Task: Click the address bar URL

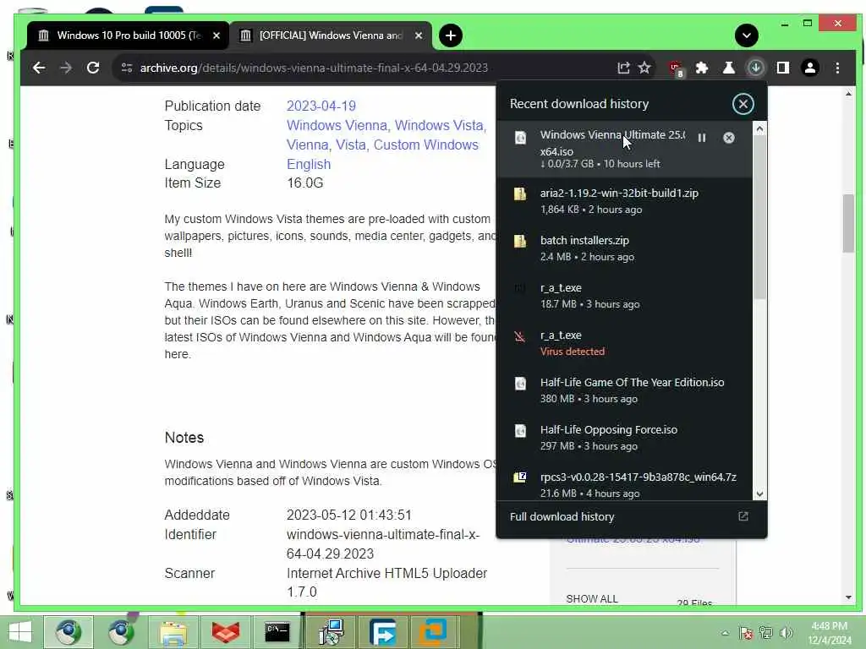Action: click(x=314, y=68)
